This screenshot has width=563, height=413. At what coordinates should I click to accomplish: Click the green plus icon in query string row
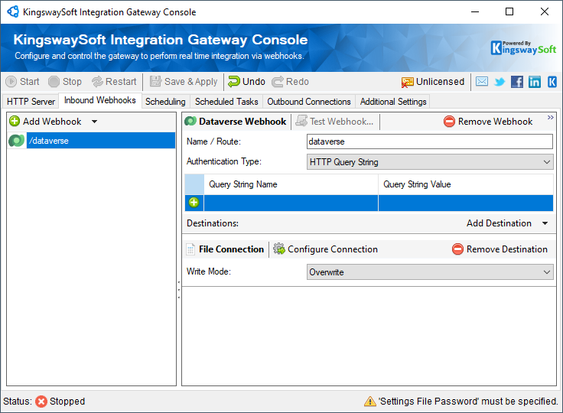(194, 203)
